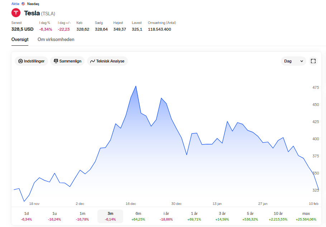Click the scales icon in Sammenlign
This screenshot has height=227, width=326.
[x=56, y=61]
